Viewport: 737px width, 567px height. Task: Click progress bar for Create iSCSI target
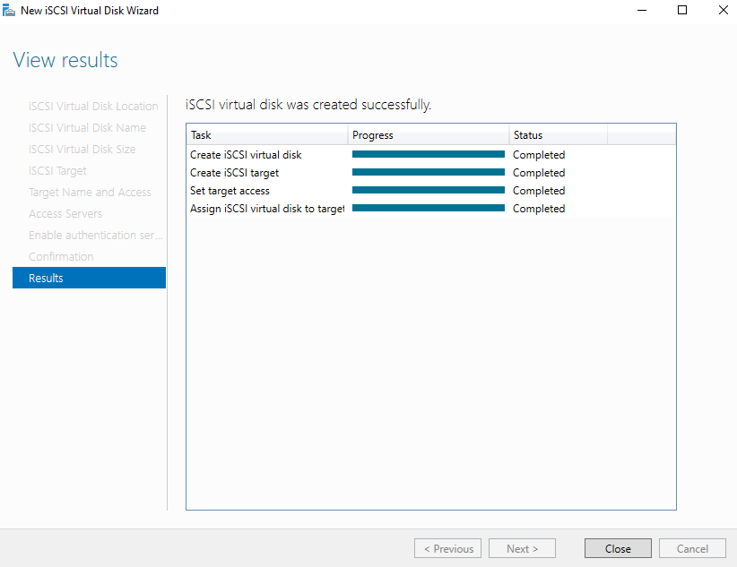point(429,172)
